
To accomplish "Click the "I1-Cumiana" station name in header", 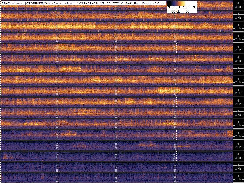I will [12, 3].
